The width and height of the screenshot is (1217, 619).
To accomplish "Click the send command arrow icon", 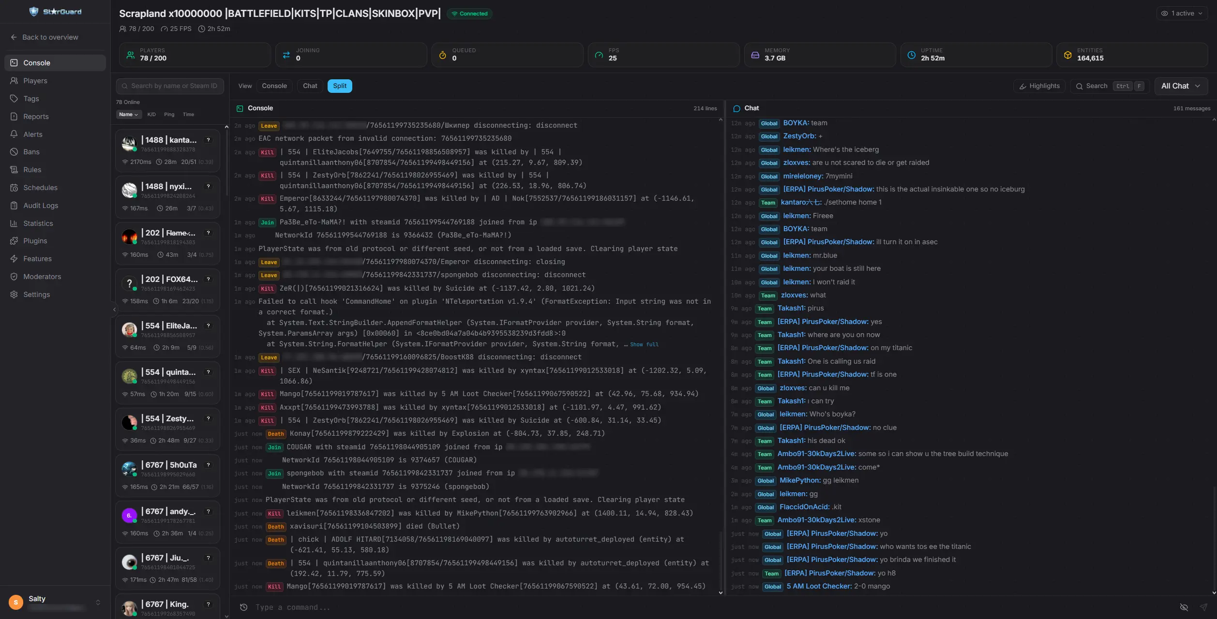I will (x=1204, y=607).
